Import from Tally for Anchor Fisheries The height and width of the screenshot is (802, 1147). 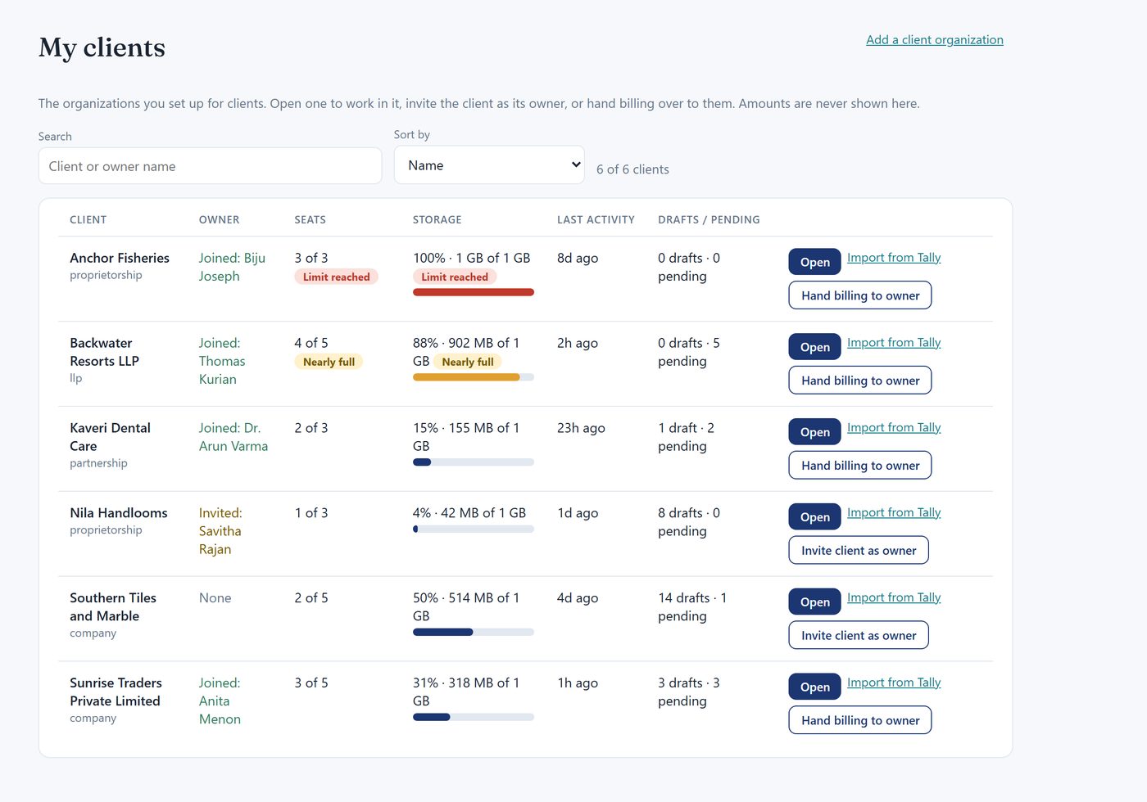(x=894, y=258)
